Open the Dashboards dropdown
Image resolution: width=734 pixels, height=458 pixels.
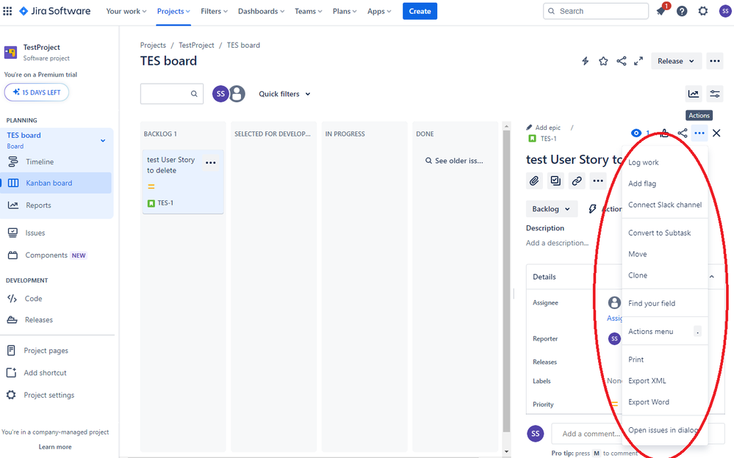coord(261,11)
